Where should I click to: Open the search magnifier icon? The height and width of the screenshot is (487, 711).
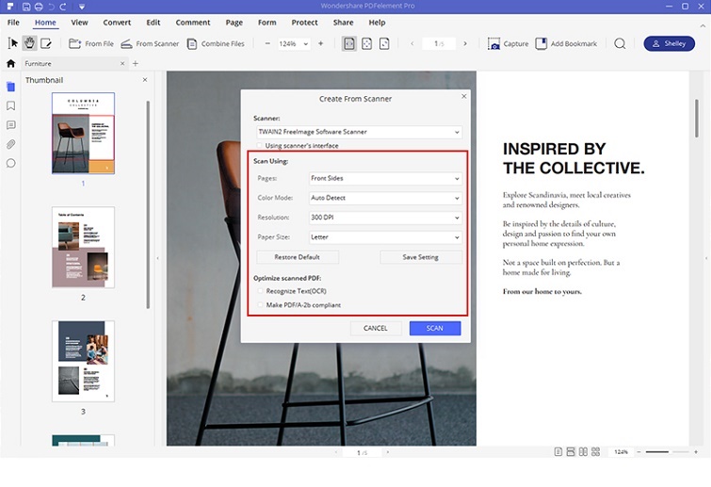point(620,43)
